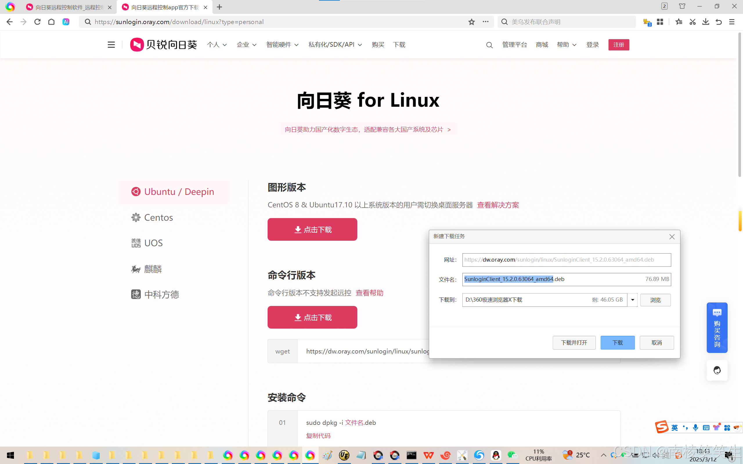
Task: Expand the 私有化/SDK/API dropdown
Action: point(335,45)
